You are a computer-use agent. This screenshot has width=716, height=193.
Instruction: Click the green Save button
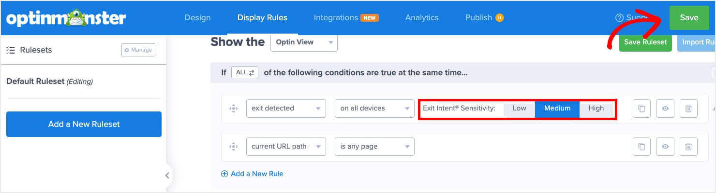(689, 18)
